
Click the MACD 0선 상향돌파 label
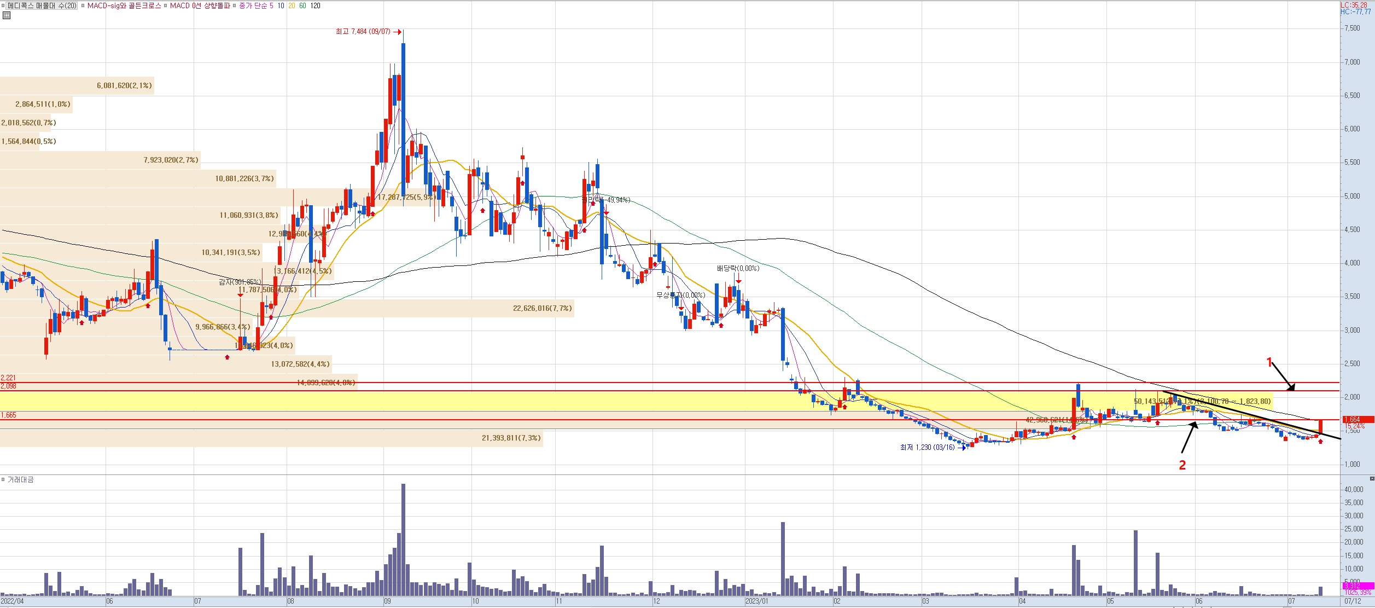200,6
